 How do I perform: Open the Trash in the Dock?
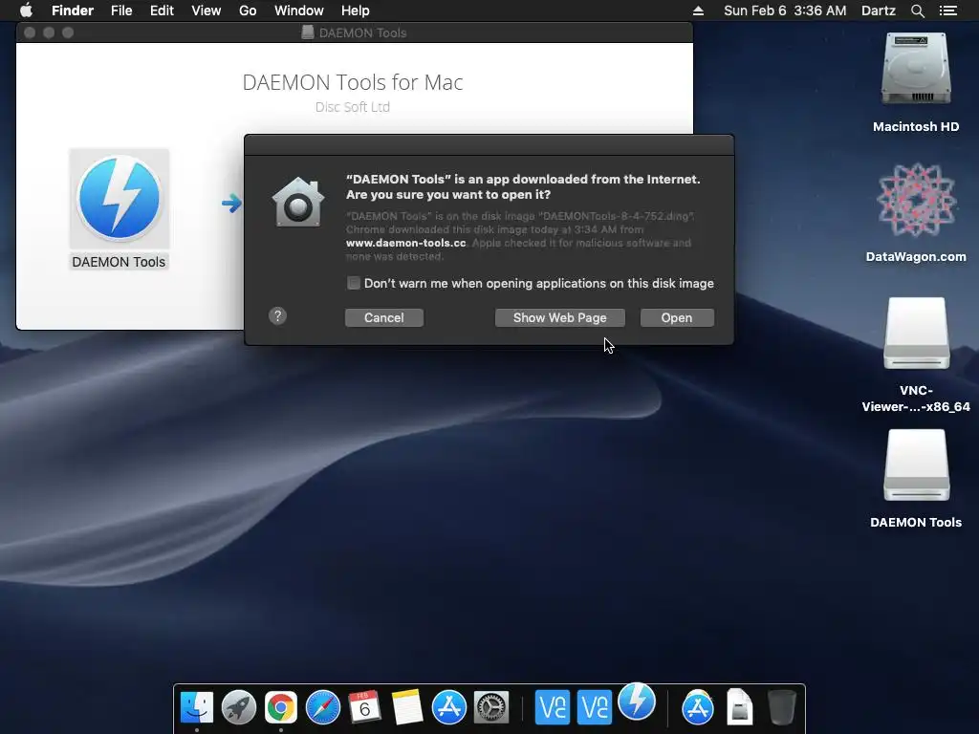781,707
